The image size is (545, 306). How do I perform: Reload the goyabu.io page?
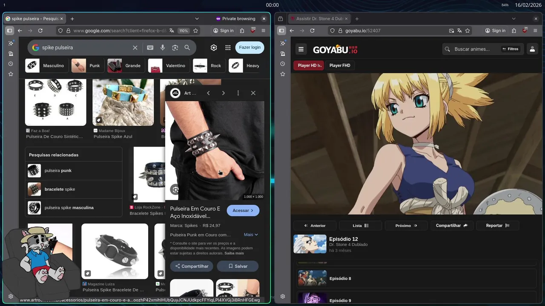pos(312,31)
